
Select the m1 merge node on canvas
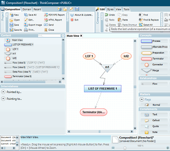point(107,68)
